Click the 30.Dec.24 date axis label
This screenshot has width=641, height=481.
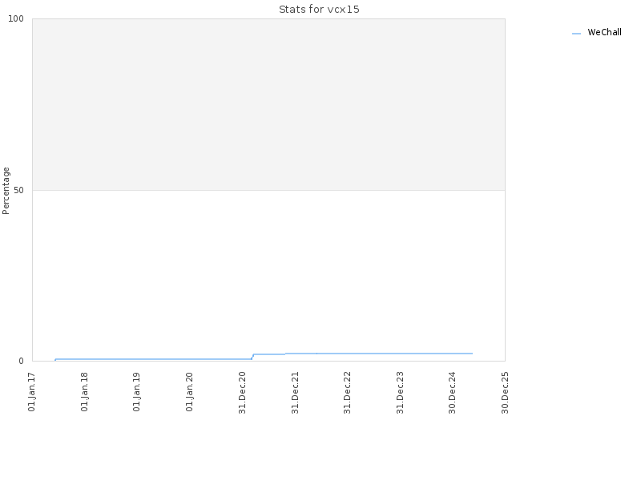tap(452, 393)
